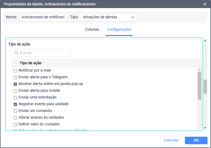Viewport: 211px width, 148px height.
Task: Click outer scrollbar up arrow
Action: [205, 41]
